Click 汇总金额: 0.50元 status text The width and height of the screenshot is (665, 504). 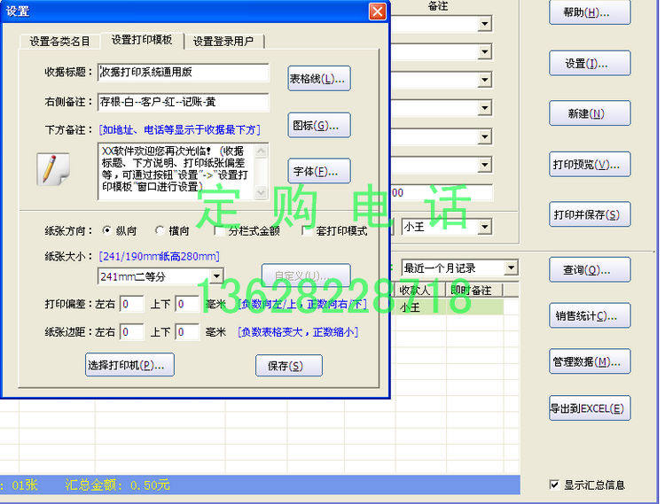[x=117, y=485]
